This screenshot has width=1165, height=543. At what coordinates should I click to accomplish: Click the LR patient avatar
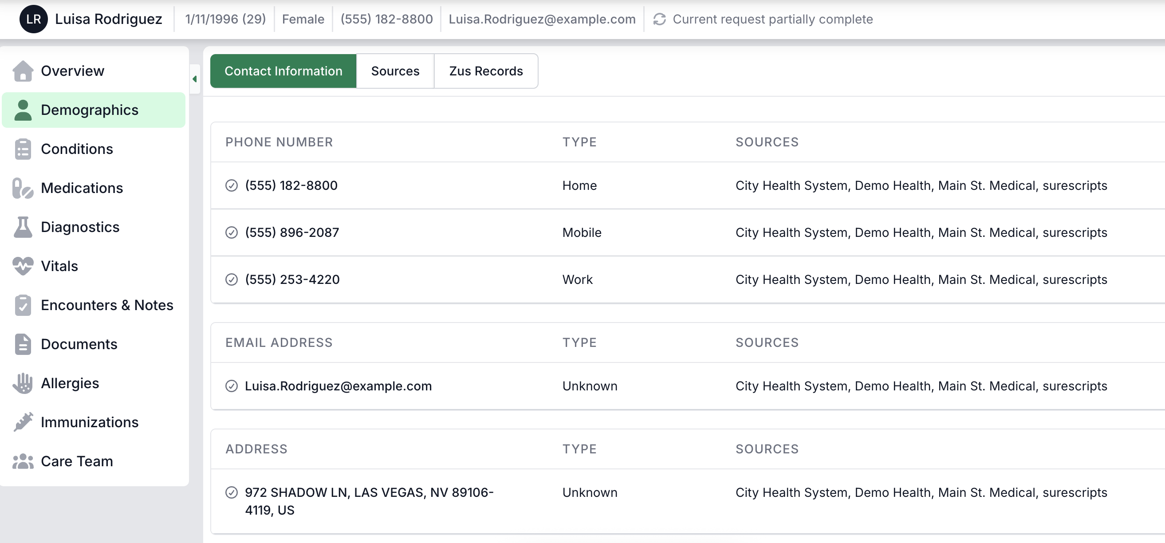point(33,19)
